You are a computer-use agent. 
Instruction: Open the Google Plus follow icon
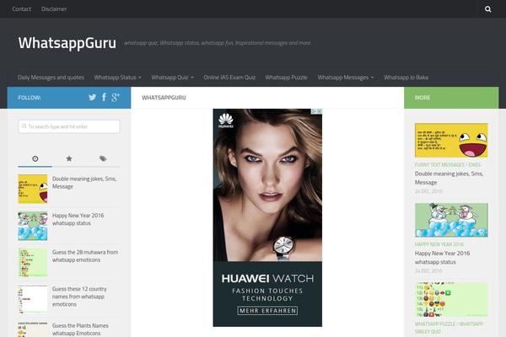coord(116,97)
